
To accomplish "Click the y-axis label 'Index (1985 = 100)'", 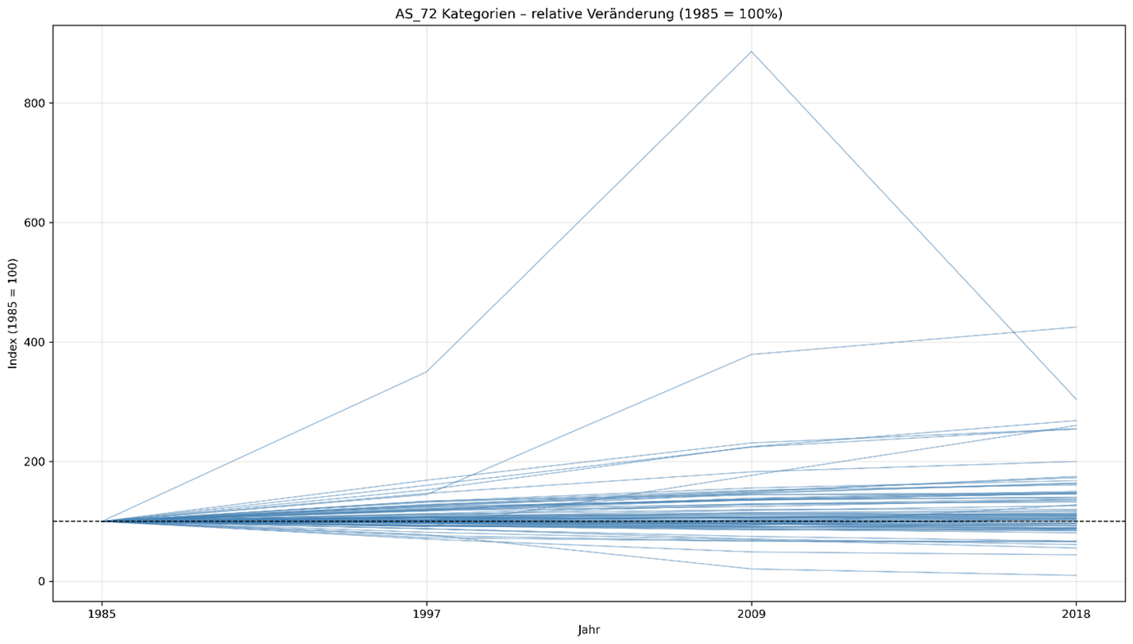I will [x=13, y=313].
